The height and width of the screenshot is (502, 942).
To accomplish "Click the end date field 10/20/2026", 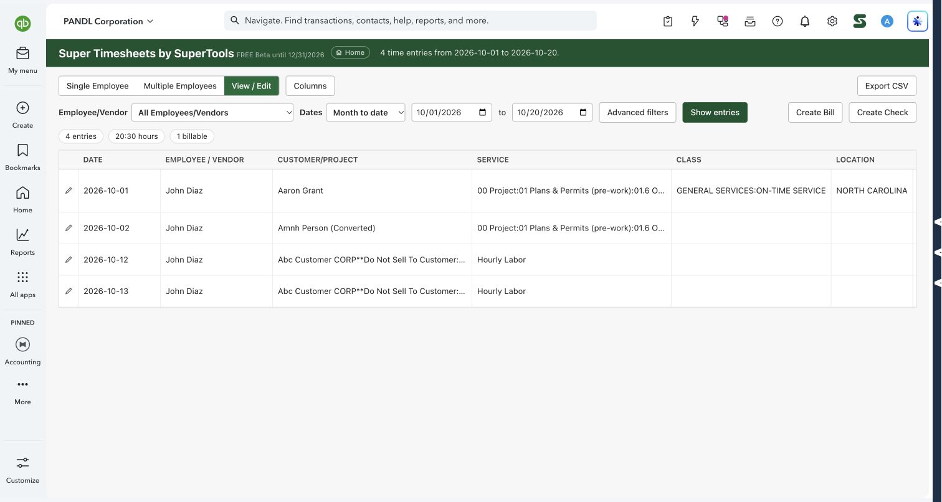I will [x=553, y=113].
